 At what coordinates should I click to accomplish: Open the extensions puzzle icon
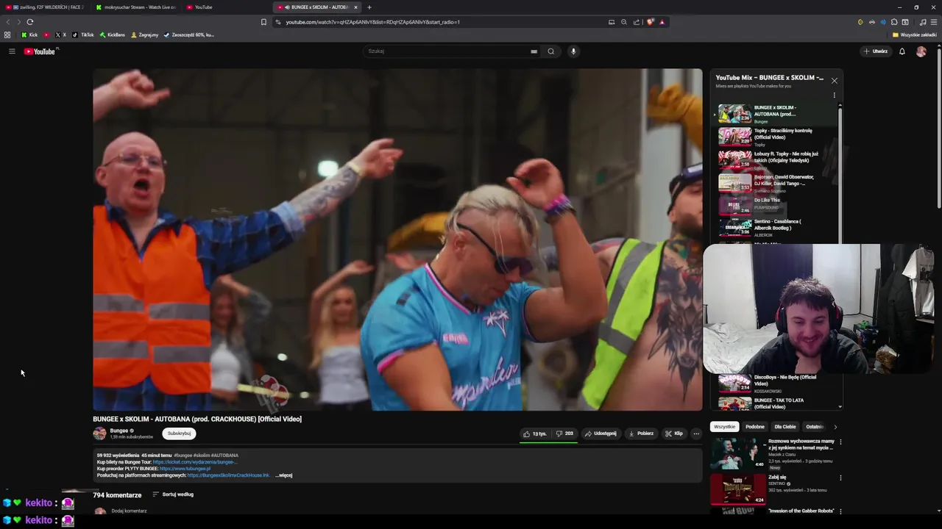894,22
